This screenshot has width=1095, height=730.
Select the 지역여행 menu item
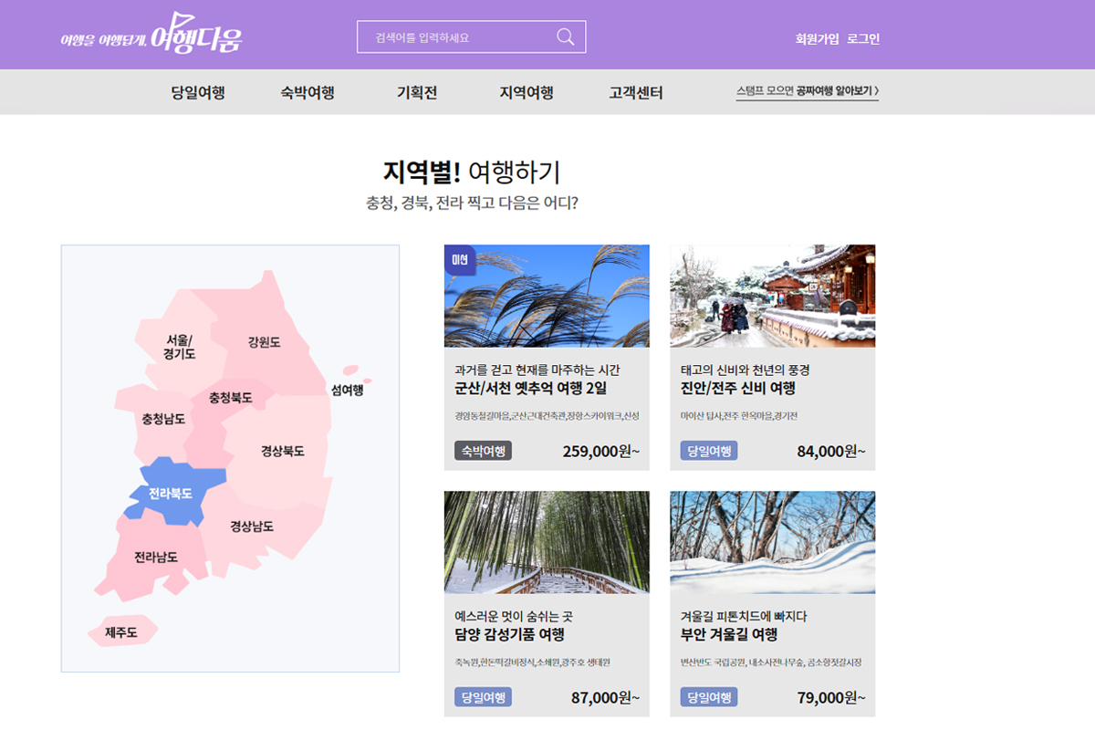pyautogui.click(x=527, y=92)
